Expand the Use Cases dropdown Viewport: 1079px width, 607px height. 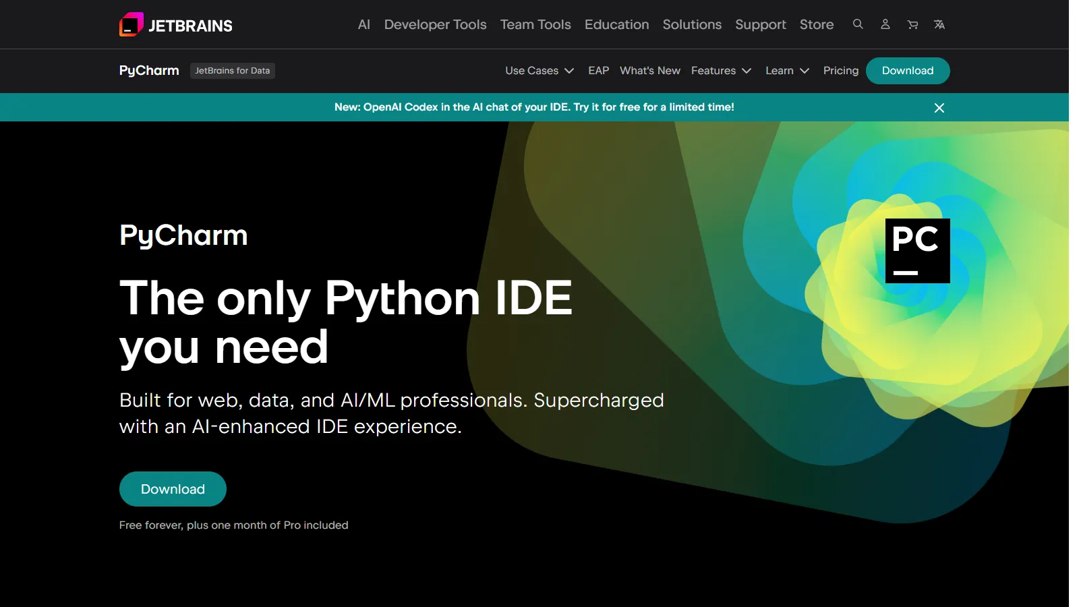click(x=538, y=70)
